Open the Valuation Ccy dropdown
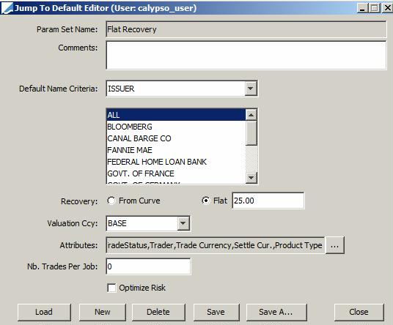The height and width of the screenshot is (325, 393). 183,223
